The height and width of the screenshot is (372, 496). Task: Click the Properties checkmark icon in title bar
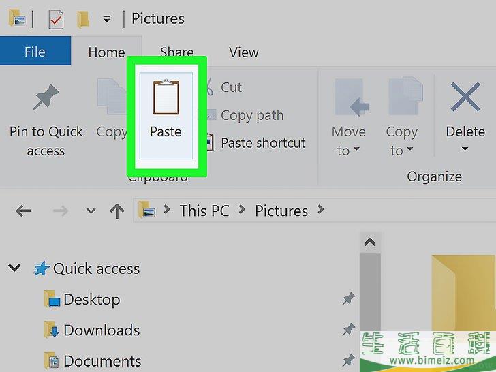pyautogui.click(x=57, y=19)
